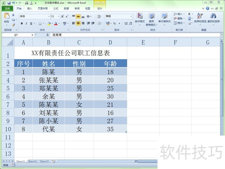Click the Decrease decimal icon
Screen dimensions: 225x169
[130, 23]
